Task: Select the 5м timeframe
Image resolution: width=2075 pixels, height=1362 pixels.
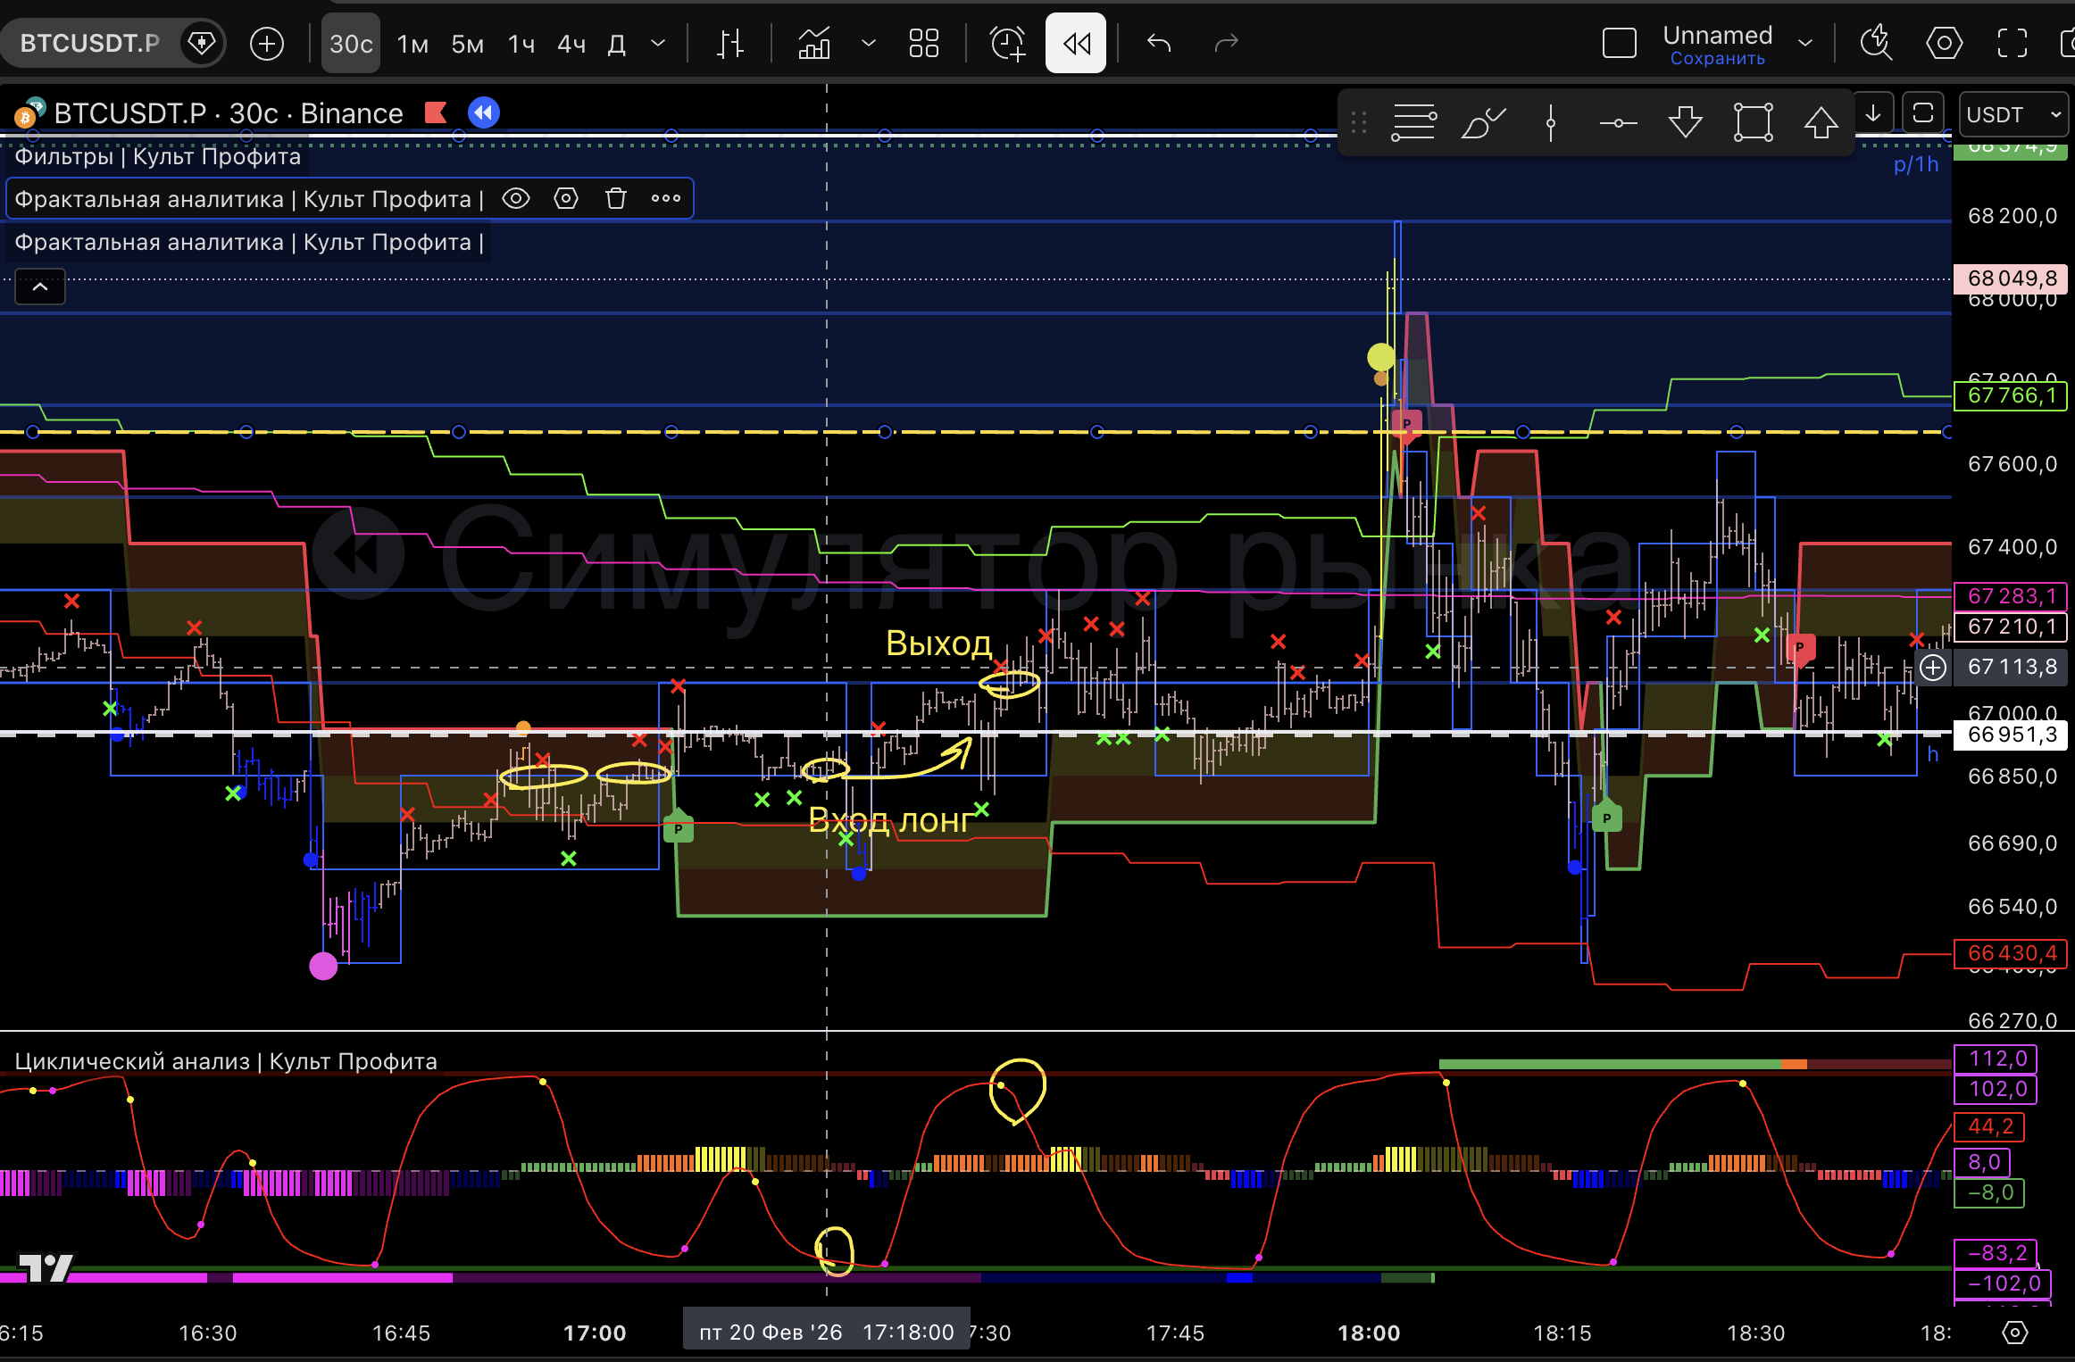Action: [467, 44]
